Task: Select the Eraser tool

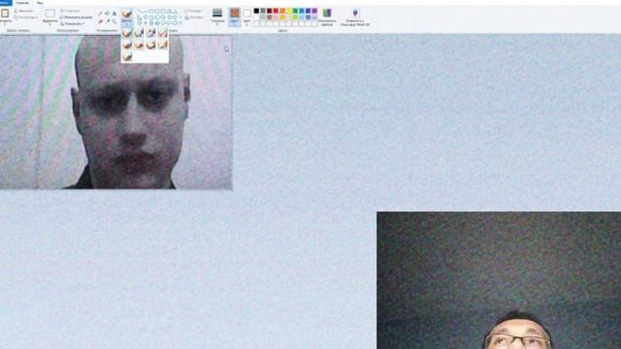Action: click(x=100, y=21)
